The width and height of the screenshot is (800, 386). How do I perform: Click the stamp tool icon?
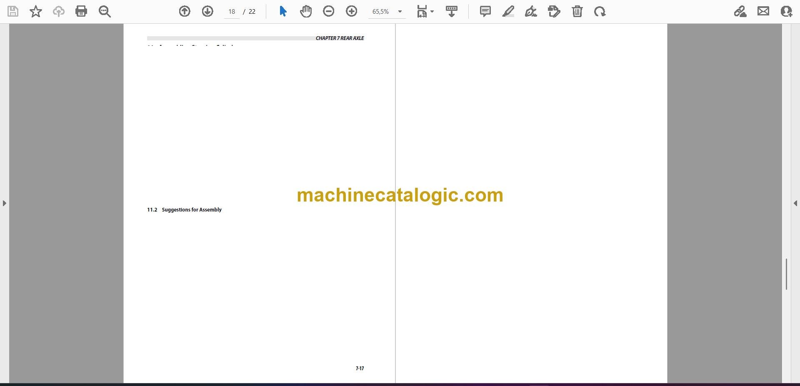click(554, 11)
